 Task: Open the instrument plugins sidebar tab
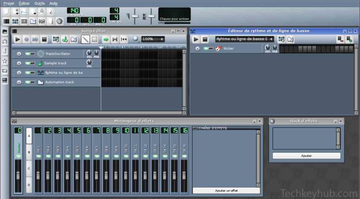[5, 32]
